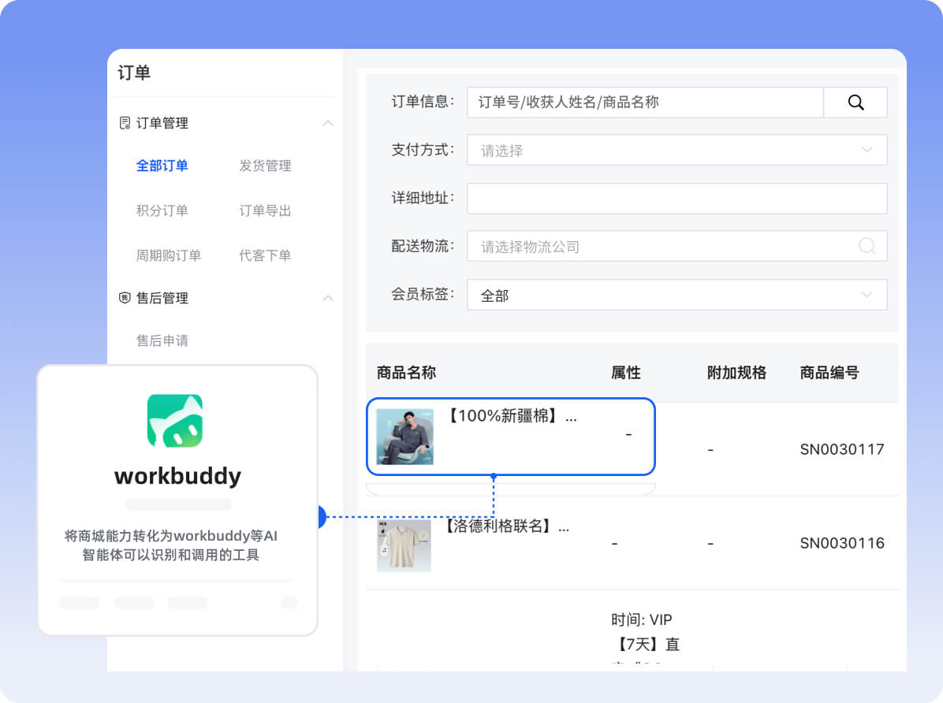Open 售后申请 menu item

point(162,340)
